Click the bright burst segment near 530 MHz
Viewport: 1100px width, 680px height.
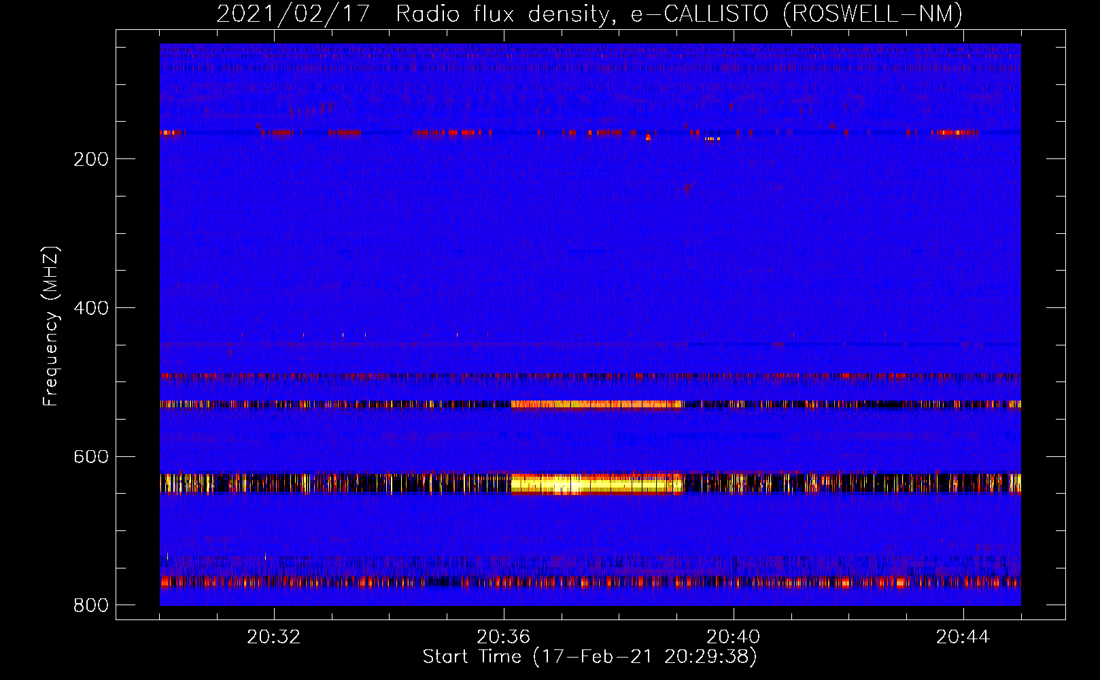click(x=596, y=404)
